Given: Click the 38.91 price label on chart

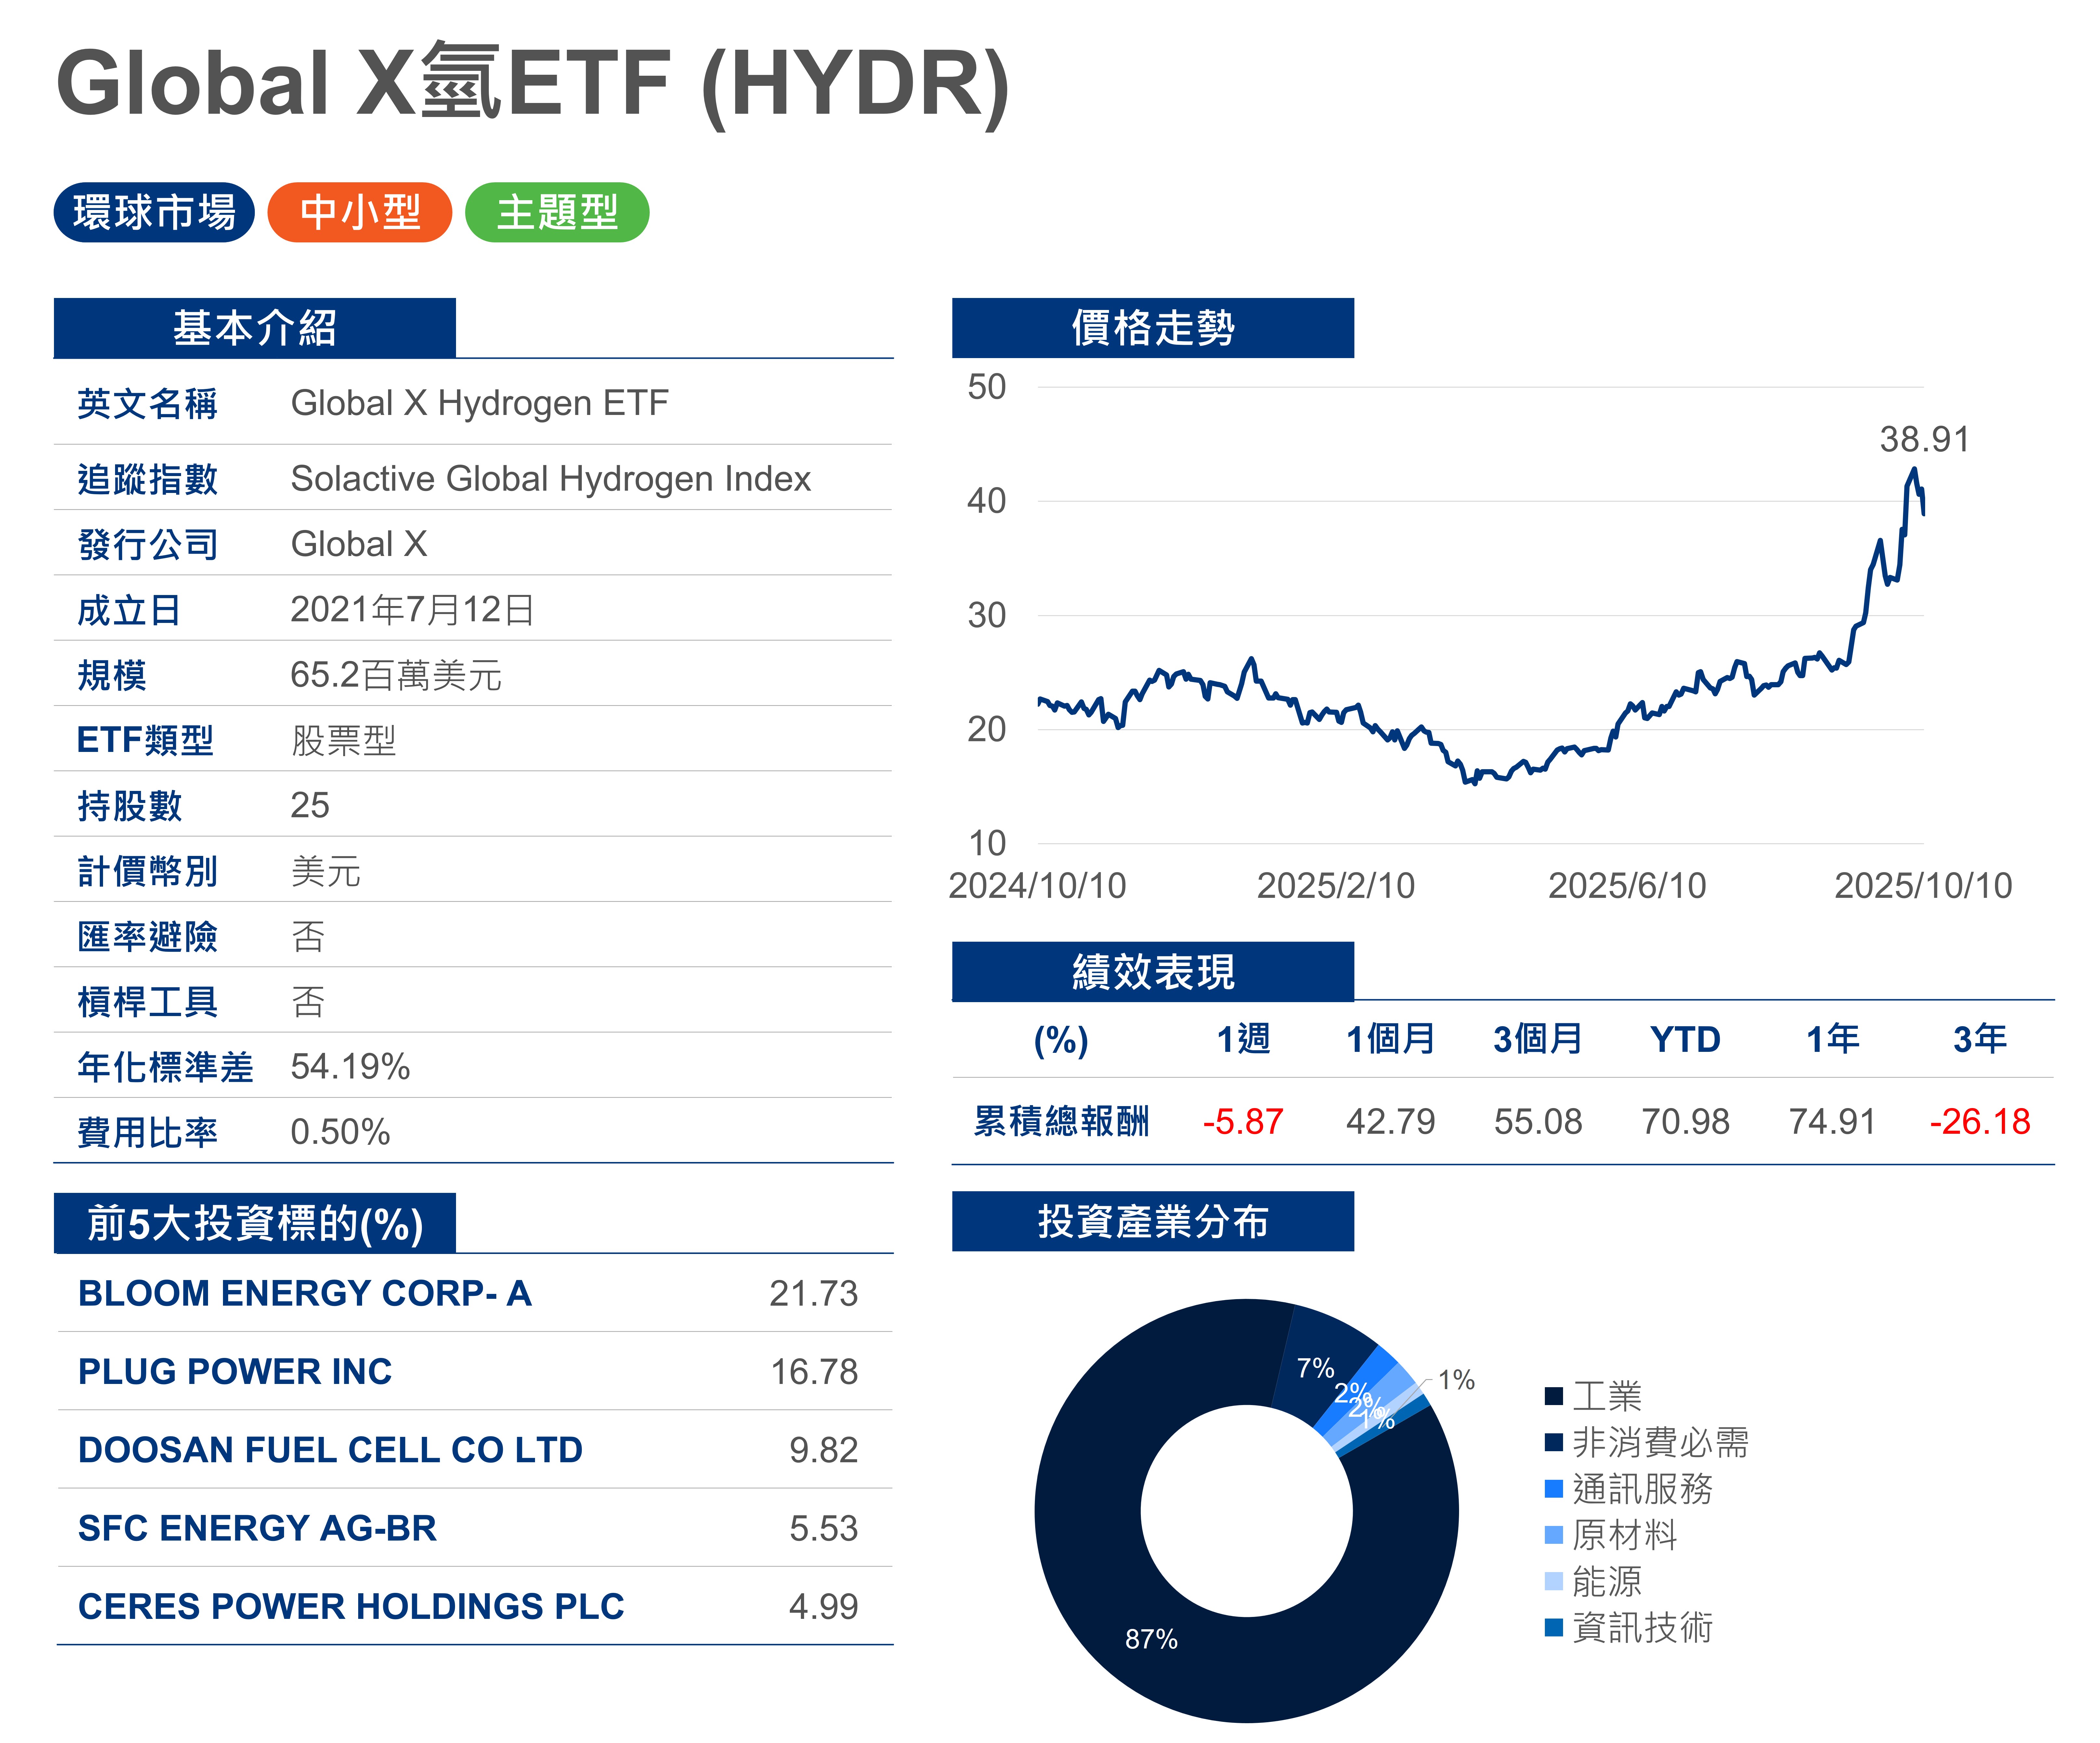Looking at the screenshot, I should point(1923,439).
